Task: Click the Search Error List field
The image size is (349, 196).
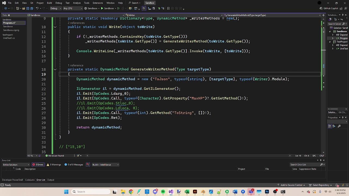Action: (x=307, y=165)
